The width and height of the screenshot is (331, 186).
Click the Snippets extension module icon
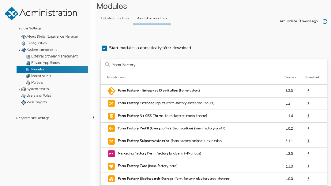point(111,141)
